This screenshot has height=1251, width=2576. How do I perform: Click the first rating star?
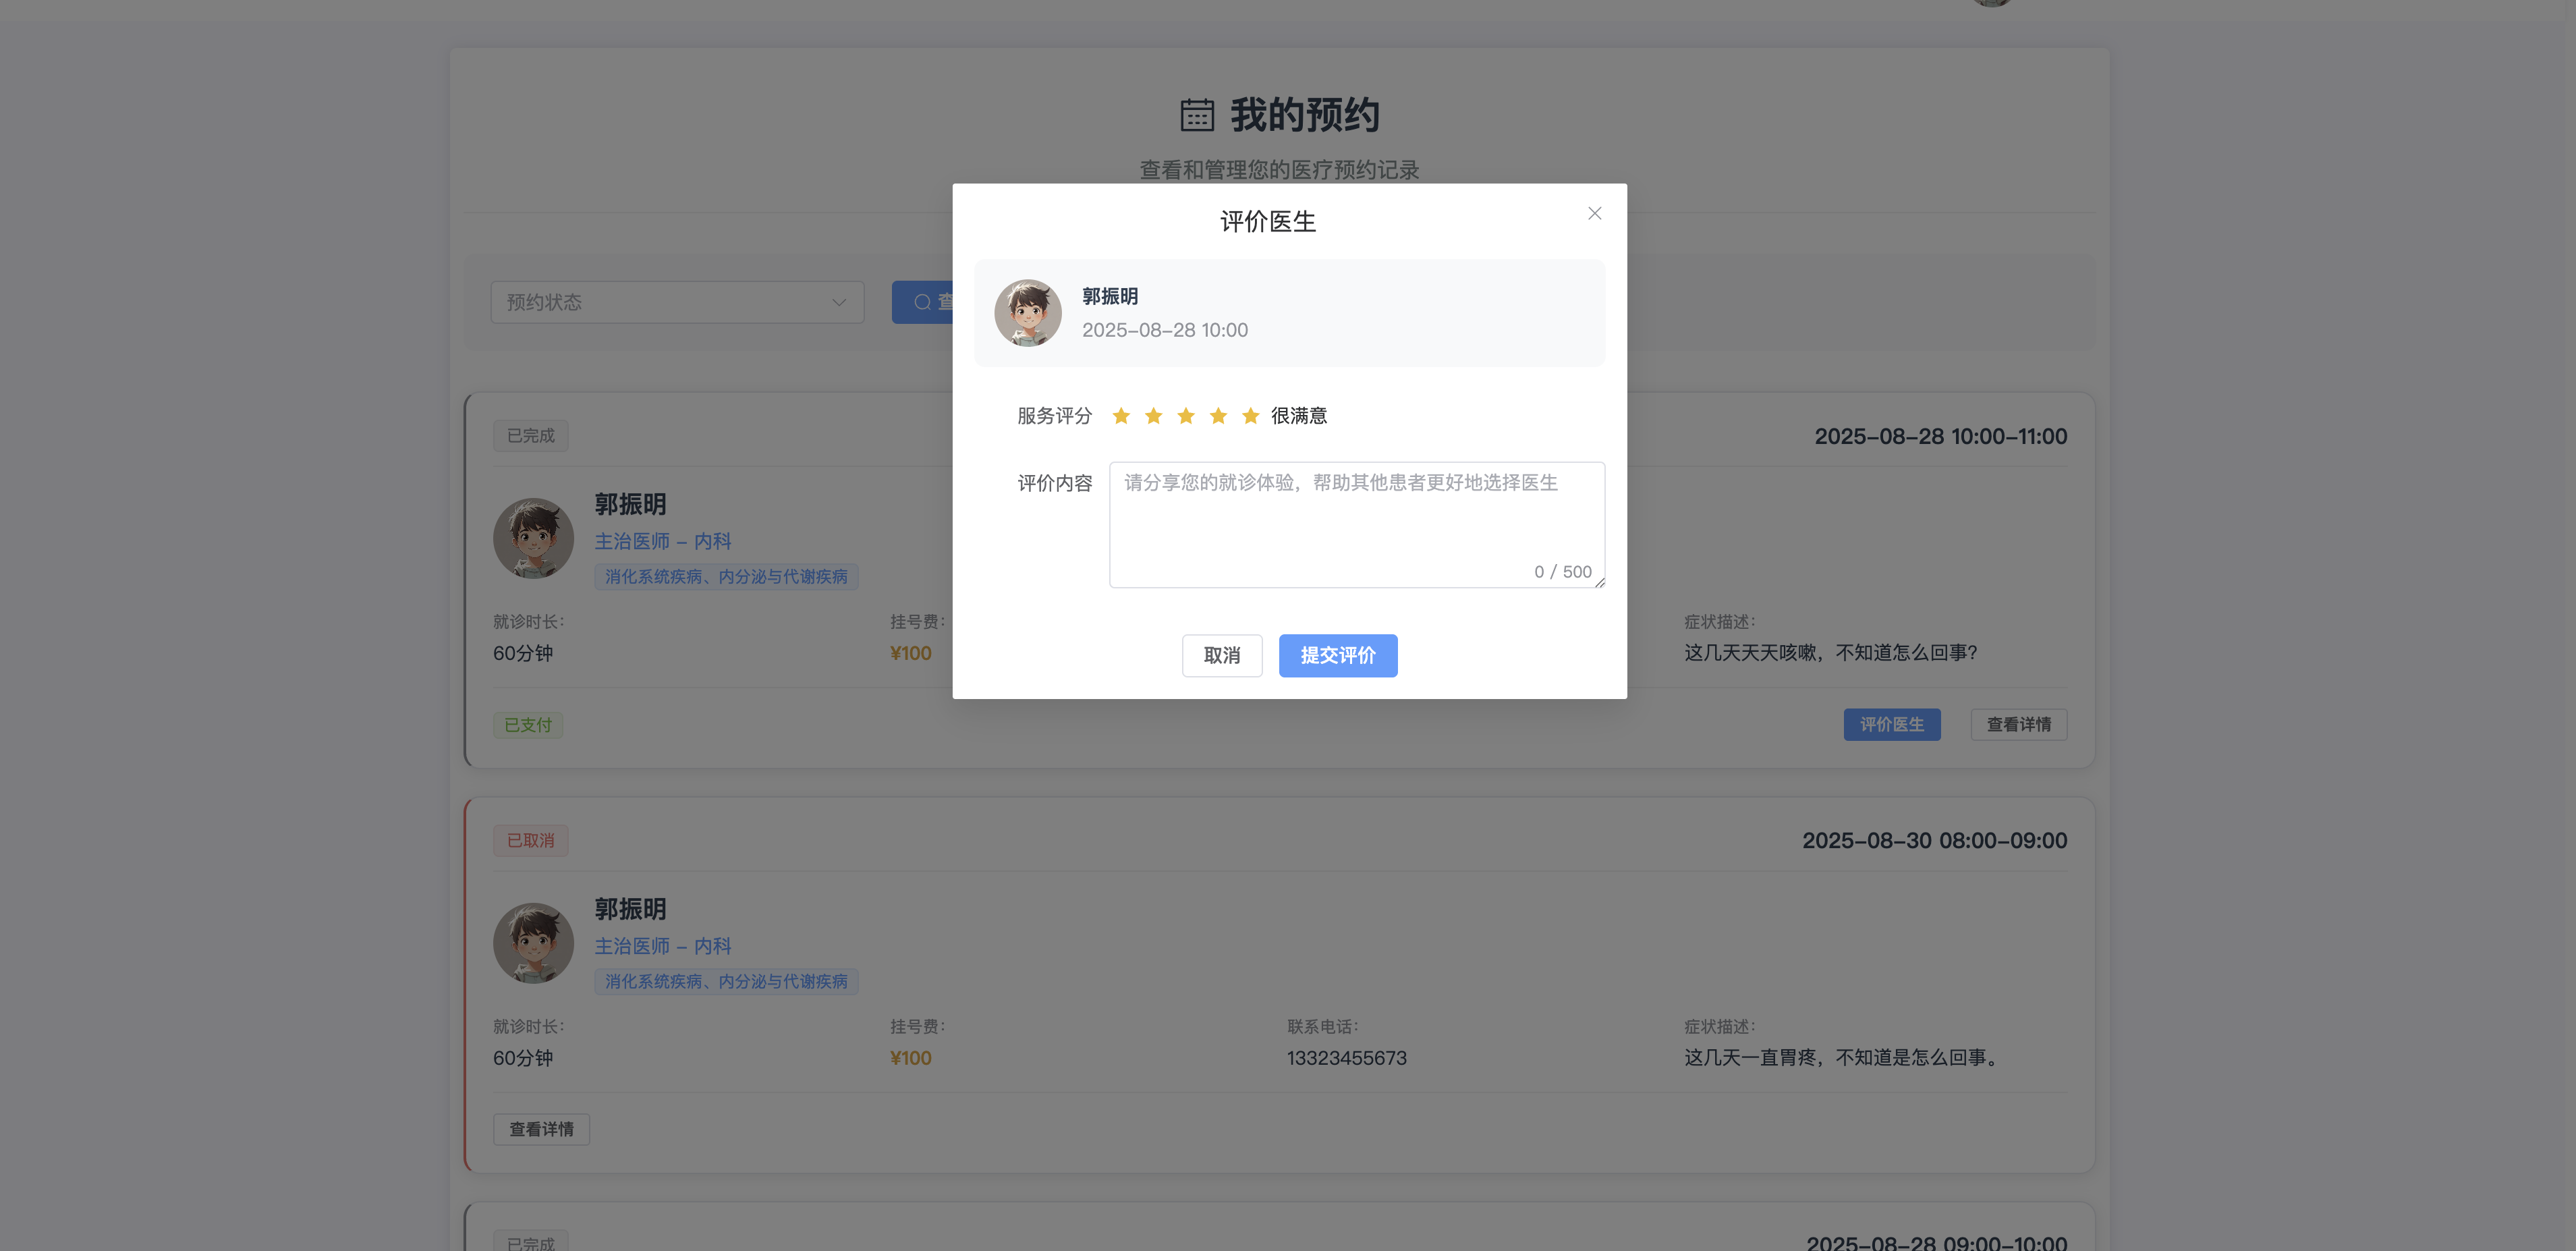pos(1121,416)
